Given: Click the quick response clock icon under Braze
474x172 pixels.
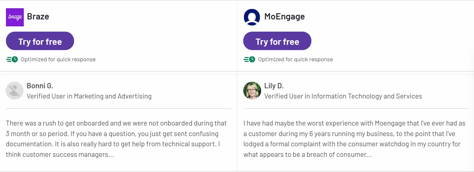Looking at the screenshot, I should tap(12, 59).
